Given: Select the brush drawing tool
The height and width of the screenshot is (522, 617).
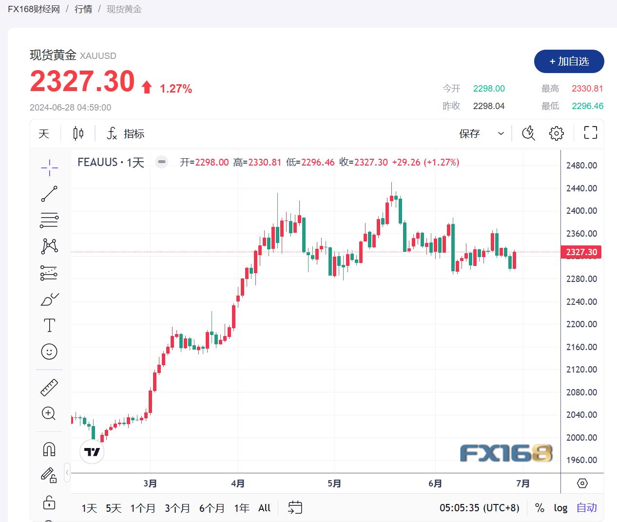Looking at the screenshot, I should (49, 299).
